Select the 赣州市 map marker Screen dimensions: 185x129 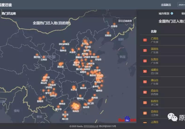80,96
